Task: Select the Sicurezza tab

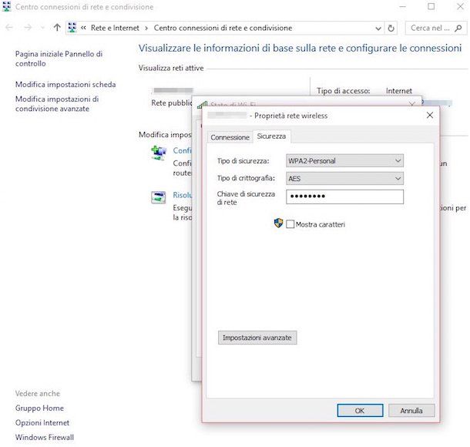Action: tap(271, 136)
